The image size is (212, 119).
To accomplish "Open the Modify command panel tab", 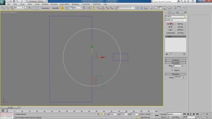I will (170, 13).
